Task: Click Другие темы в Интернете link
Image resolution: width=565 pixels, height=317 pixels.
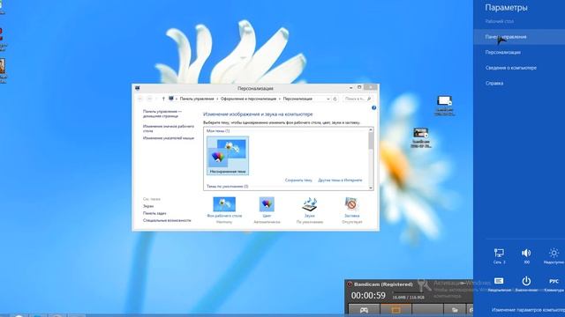Action: click(x=340, y=180)
